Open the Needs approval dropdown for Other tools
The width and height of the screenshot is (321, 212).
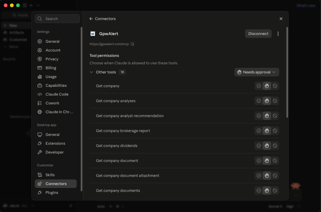pyautogui.click(x=256, y=72)
